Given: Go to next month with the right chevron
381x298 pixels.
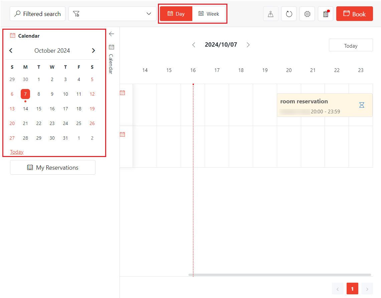Looking at the screenshot, I should click(93, 50).
